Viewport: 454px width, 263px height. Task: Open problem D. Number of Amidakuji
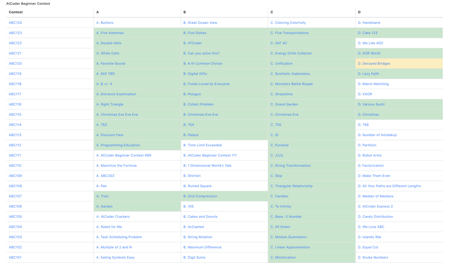coord(377,135)
